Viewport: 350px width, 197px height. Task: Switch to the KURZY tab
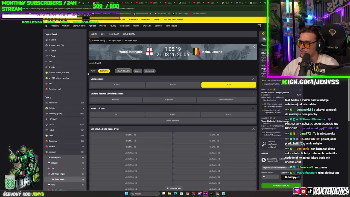94,34
